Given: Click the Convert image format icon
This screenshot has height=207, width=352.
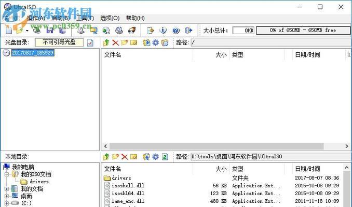Looking at the screenshot, I should [x=106, y=30].
